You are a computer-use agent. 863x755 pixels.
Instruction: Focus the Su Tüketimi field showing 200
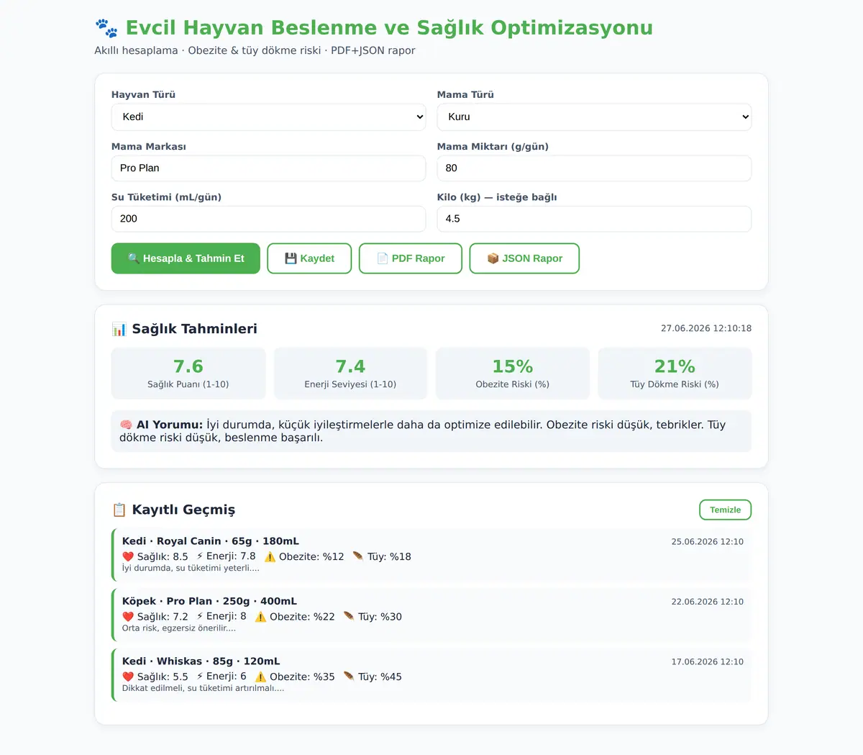click(268, 219)
